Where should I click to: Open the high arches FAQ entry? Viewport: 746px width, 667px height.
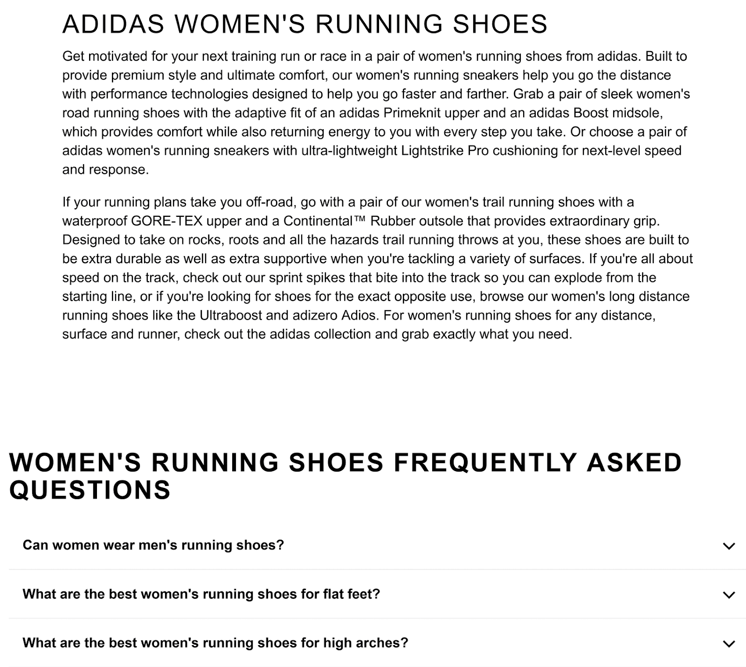215,643
